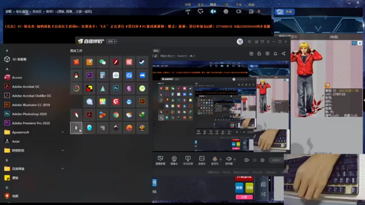Unmute the speaker icon in game lobby
This screenshot has width=365, height=205.
pos(213,11)
